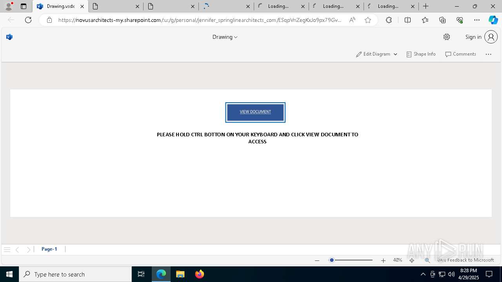
Task: Open File Explorer from the taskbar
Action: point(180,274)
